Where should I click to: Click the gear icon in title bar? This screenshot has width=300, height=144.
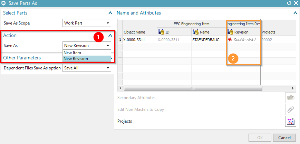[x=4, y=3]
